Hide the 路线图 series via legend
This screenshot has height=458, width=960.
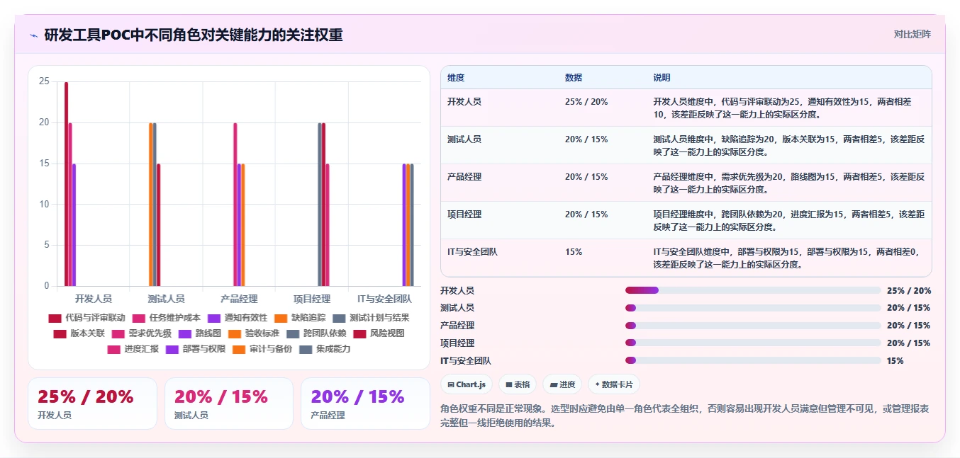[x=200, y=333]
